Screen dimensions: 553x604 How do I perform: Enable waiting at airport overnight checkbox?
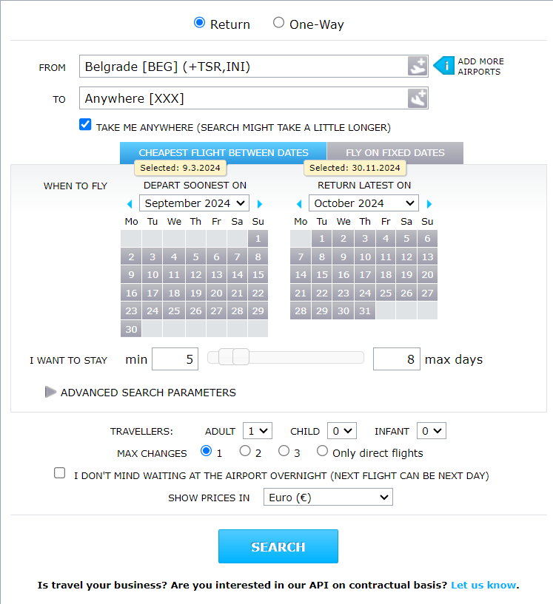pyautogui.click(x=60, y=473)
